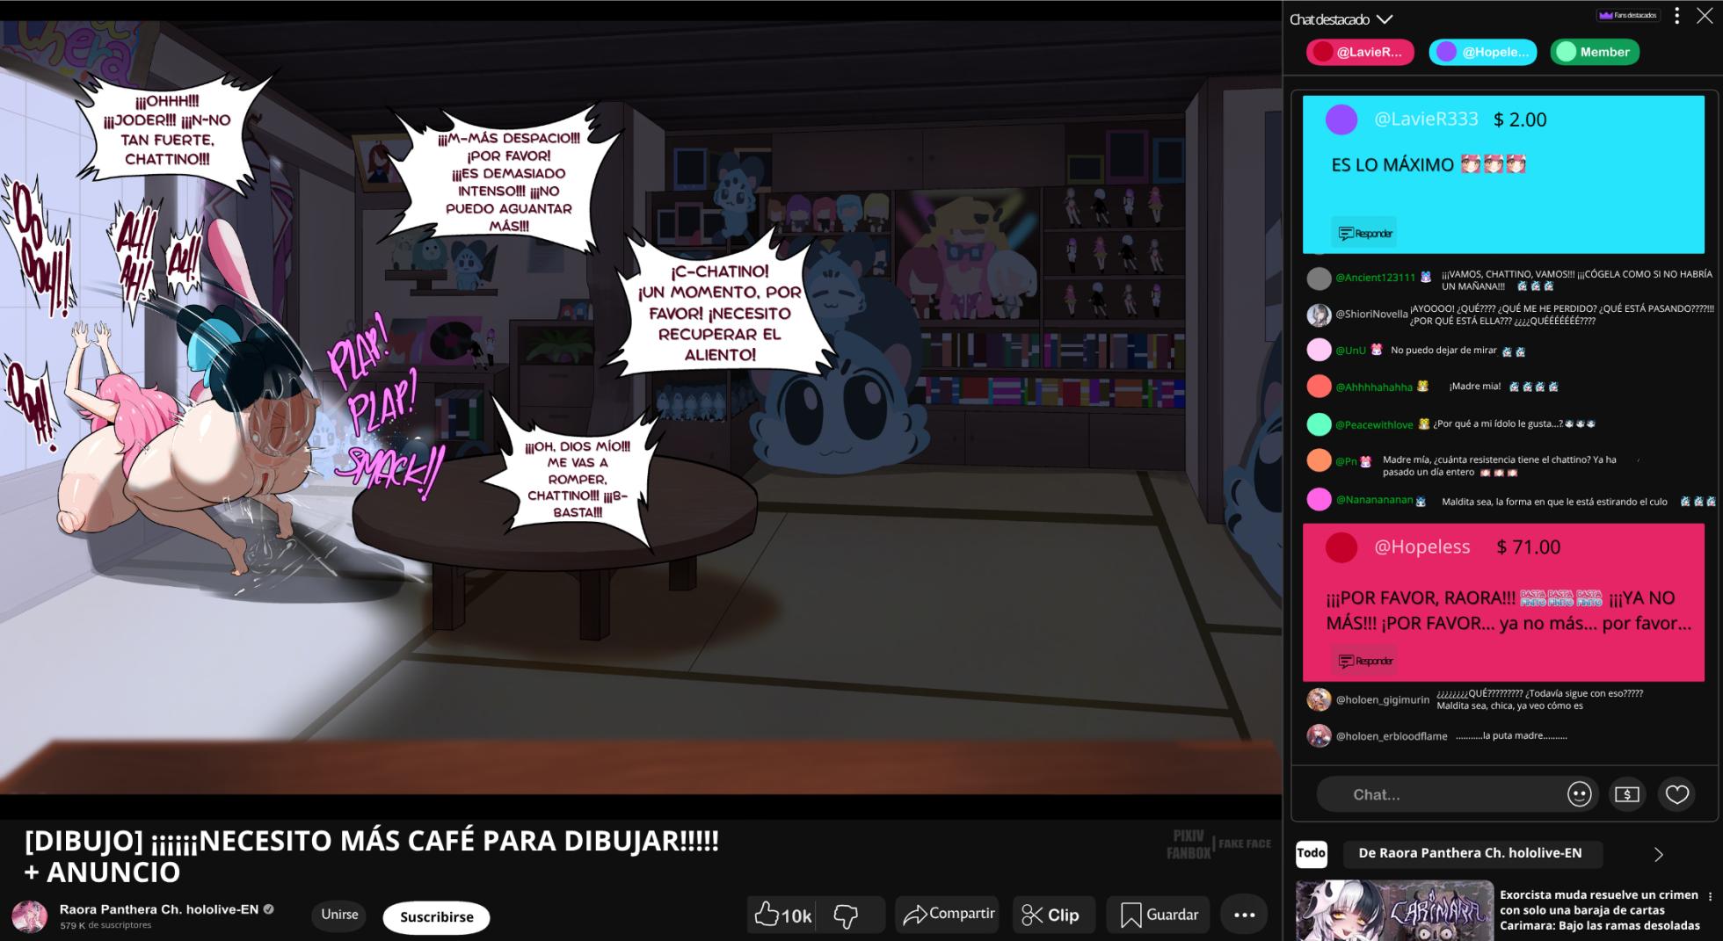The height and width of the screenshot is (941, 1723).
Task: Select the @LavieR pinned chip
Action: coord(1360,52)
